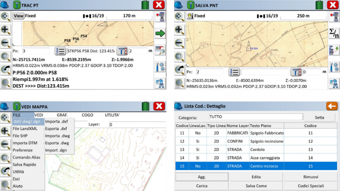The height and width of the screenshot is (191, 340).
Task: Zoom out on the VEDI MAPPA view
Action: click(x=6, y=145)
